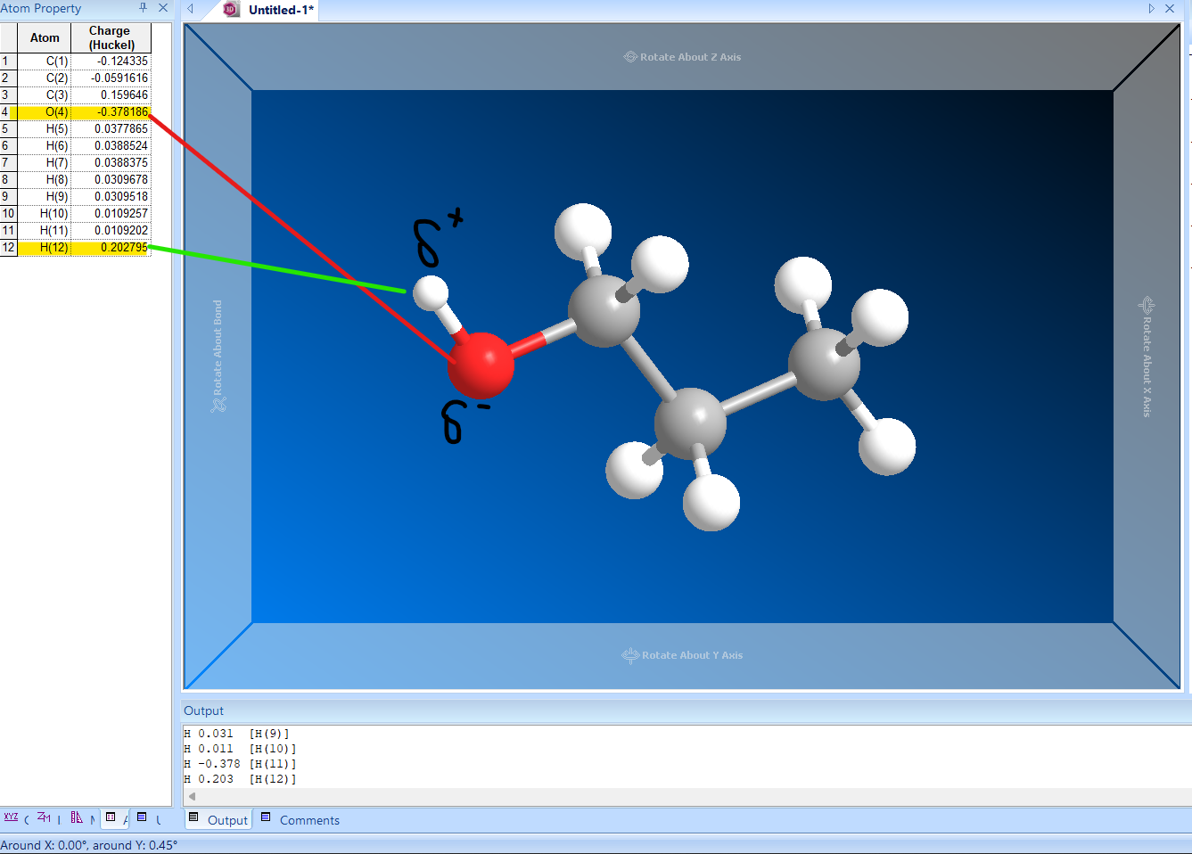The height and width of the screenshot is (854, 1192).
Task: Click the Charge (Huckel) column header
Action: pos(111,37)
